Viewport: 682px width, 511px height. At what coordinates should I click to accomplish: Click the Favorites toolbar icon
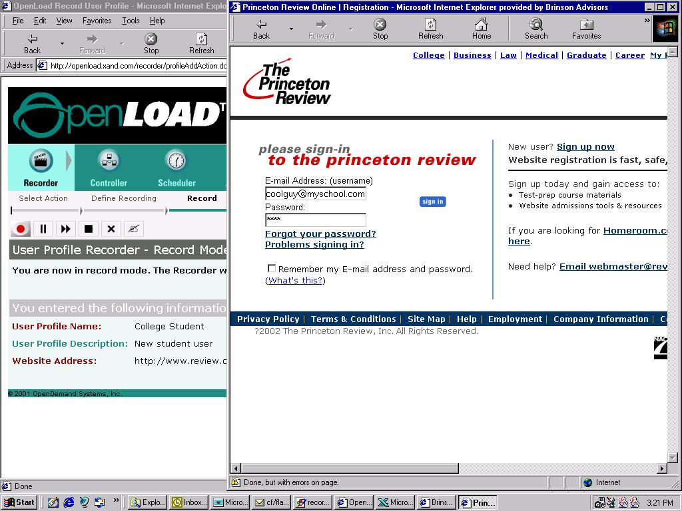tap(586, 29)
